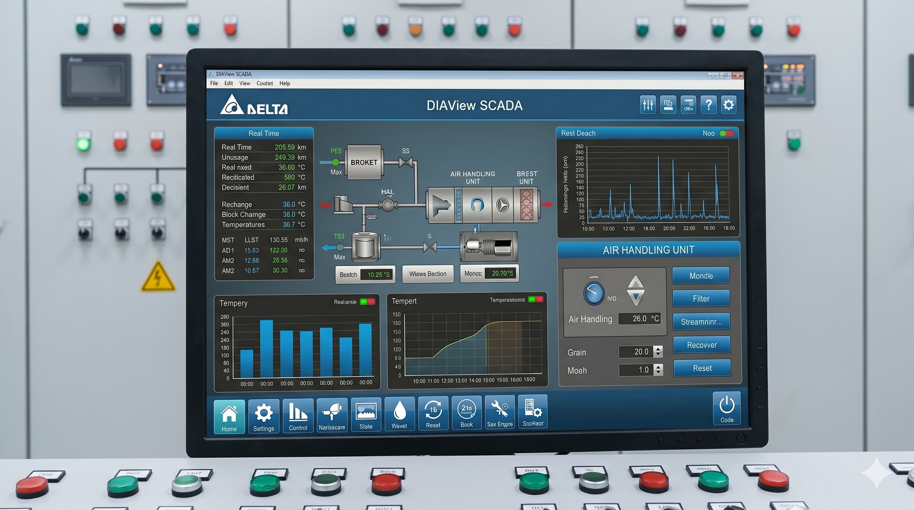Open the Edit menu

click(228, 83)
